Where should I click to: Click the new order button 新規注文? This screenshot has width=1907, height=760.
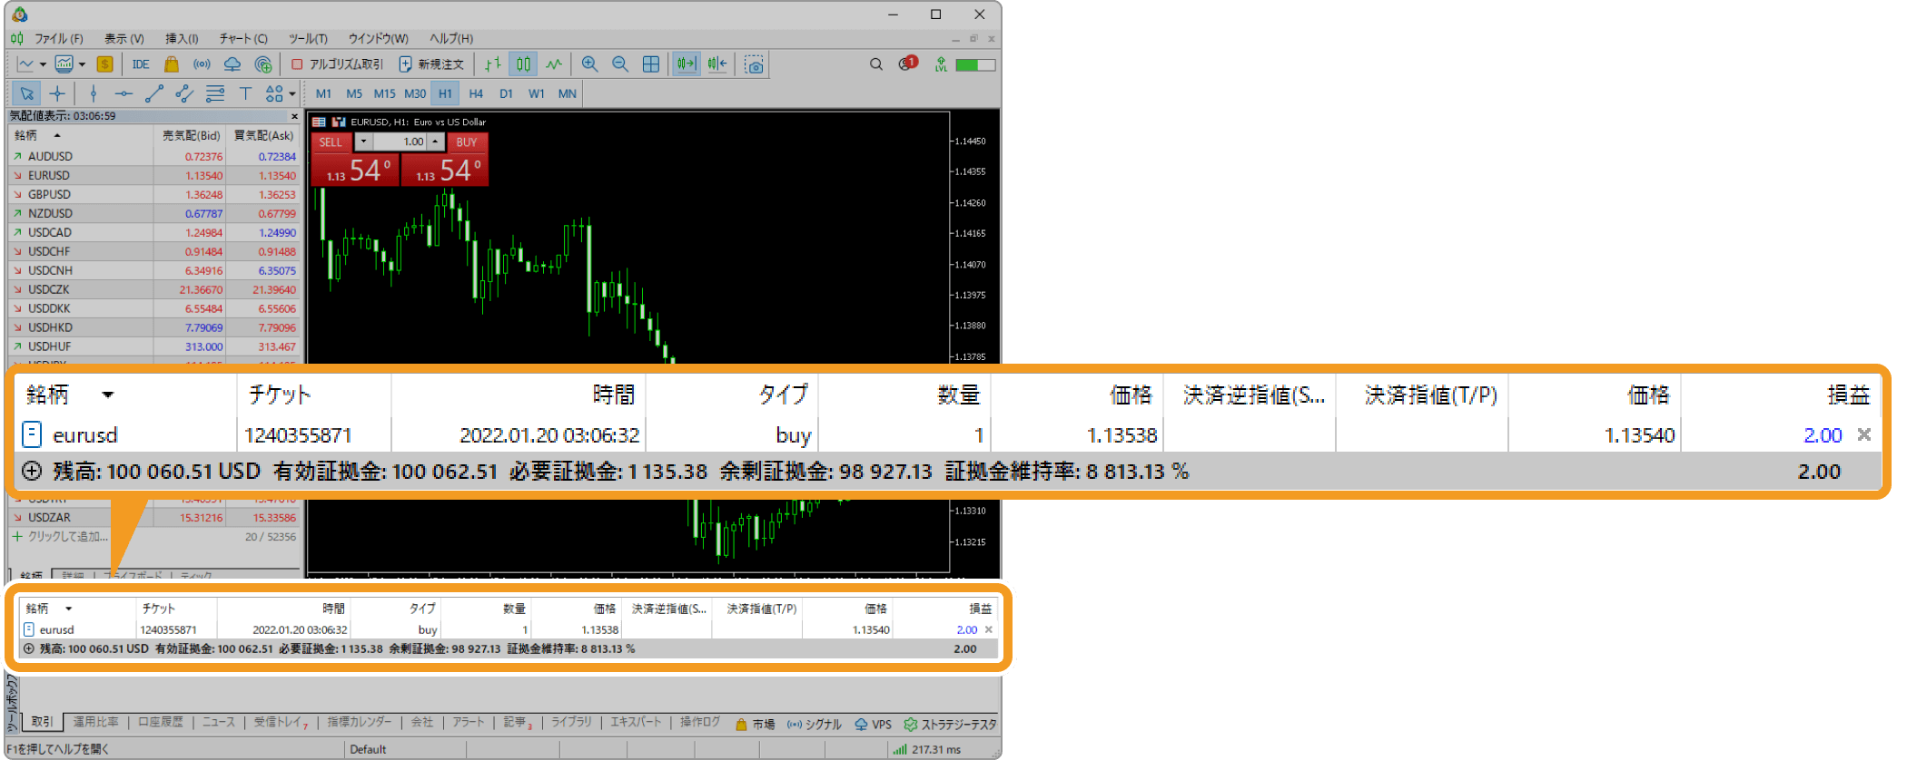[x=432, y=64]
